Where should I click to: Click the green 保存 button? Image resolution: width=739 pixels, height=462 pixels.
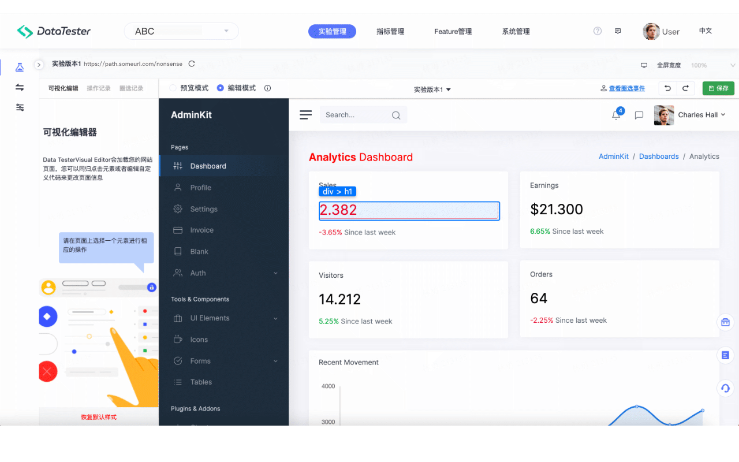(x=718, y=88)
